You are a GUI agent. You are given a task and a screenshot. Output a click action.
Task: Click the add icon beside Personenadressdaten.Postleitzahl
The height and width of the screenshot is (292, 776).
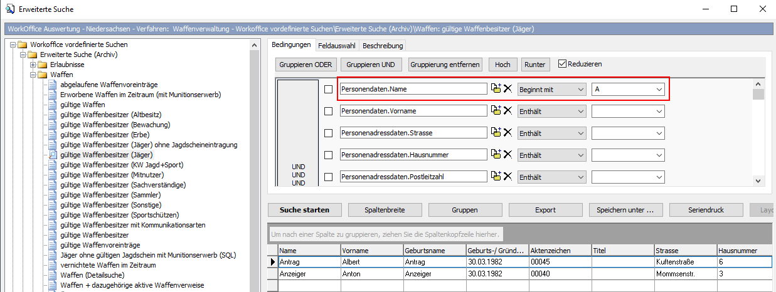(x=496, y=177)
